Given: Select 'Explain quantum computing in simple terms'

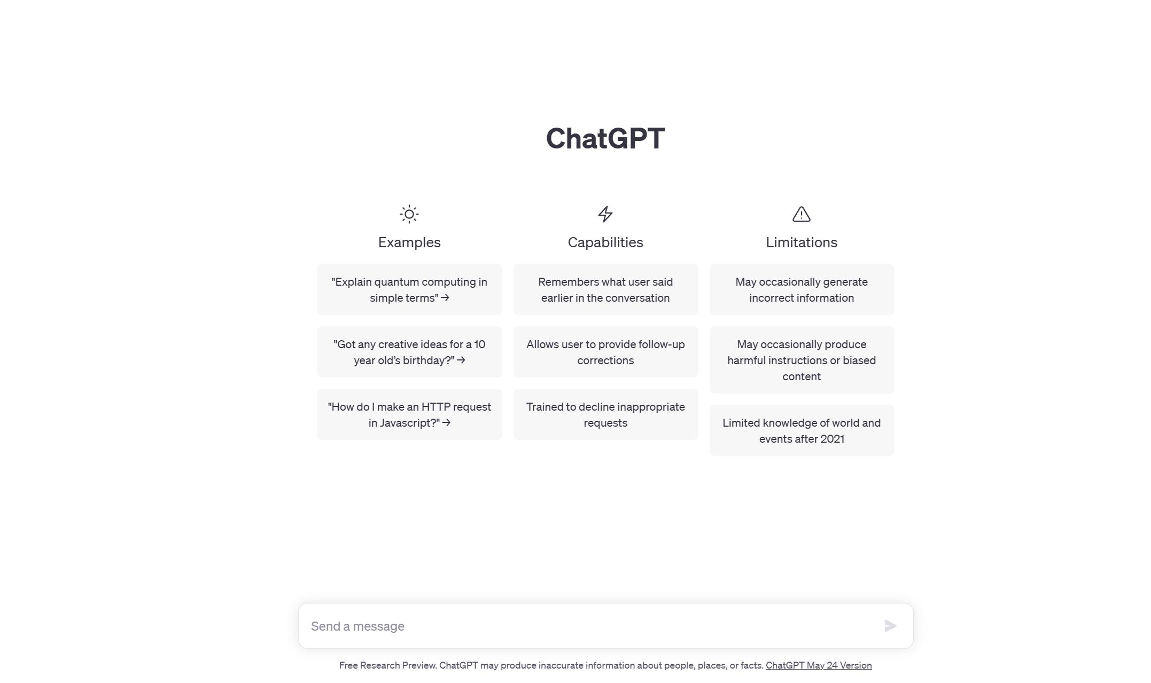Looking at the screenshot, I should tap(409, 289).
